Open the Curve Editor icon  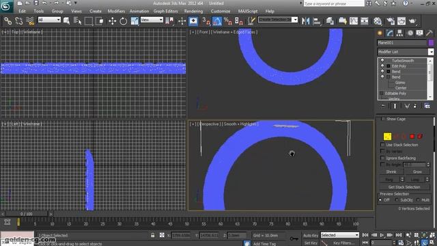(354, 21)
